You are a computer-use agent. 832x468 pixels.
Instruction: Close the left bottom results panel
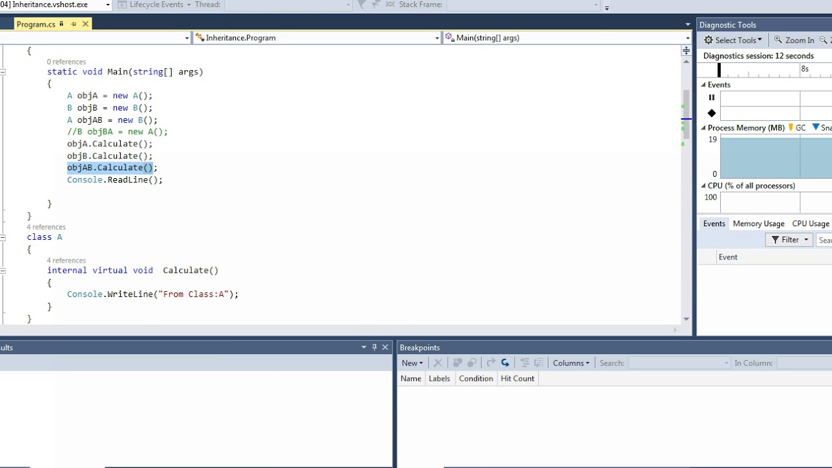pyautogui.click(x=385, y=348)
